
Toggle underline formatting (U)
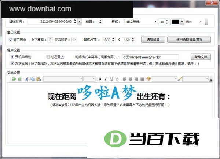tap(111, 79)
